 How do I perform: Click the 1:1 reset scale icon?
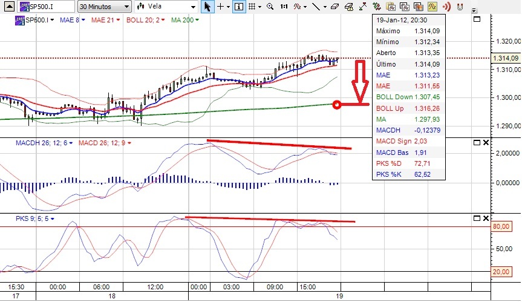(x=284, y=6)
